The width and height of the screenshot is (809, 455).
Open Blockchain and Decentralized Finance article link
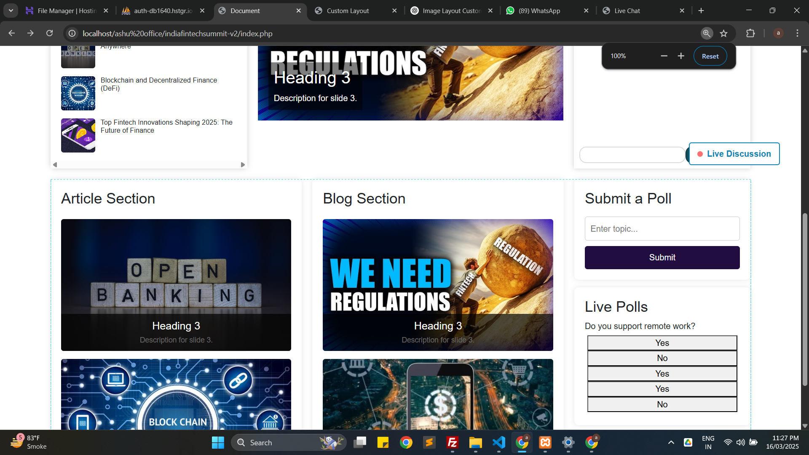[x=159, y=84]
